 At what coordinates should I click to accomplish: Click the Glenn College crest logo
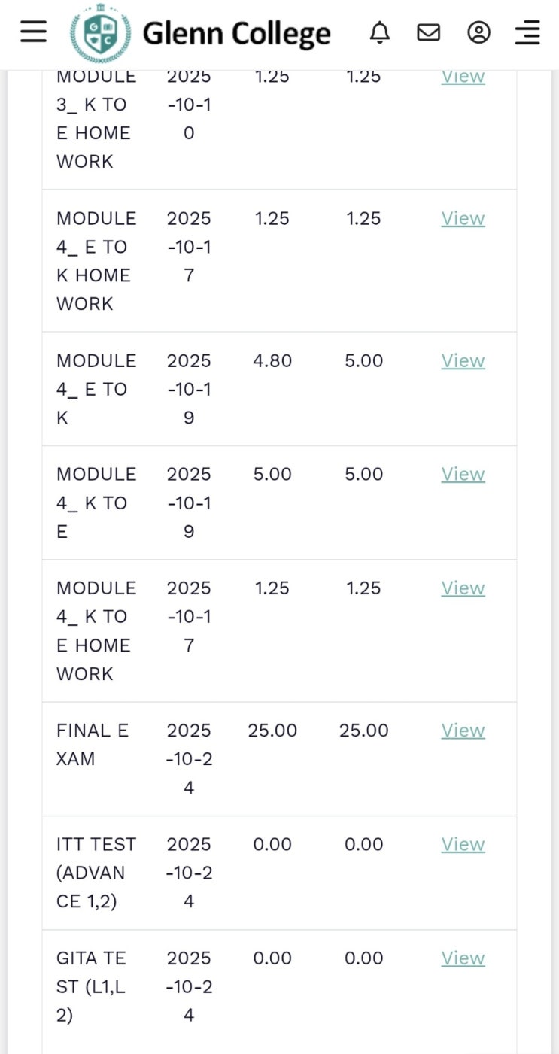tap(101, 34)
